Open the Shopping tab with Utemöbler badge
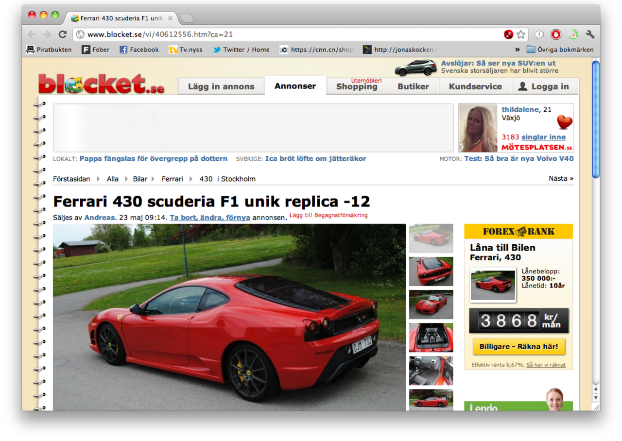622x441 pixels. 357,87
